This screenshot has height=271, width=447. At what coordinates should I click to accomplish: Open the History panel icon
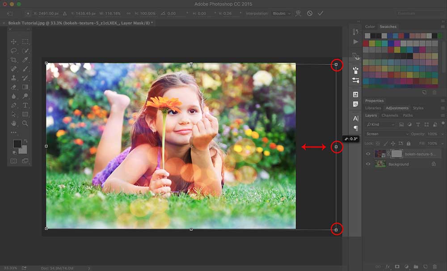pyautogui.click(x=355, y=32)
